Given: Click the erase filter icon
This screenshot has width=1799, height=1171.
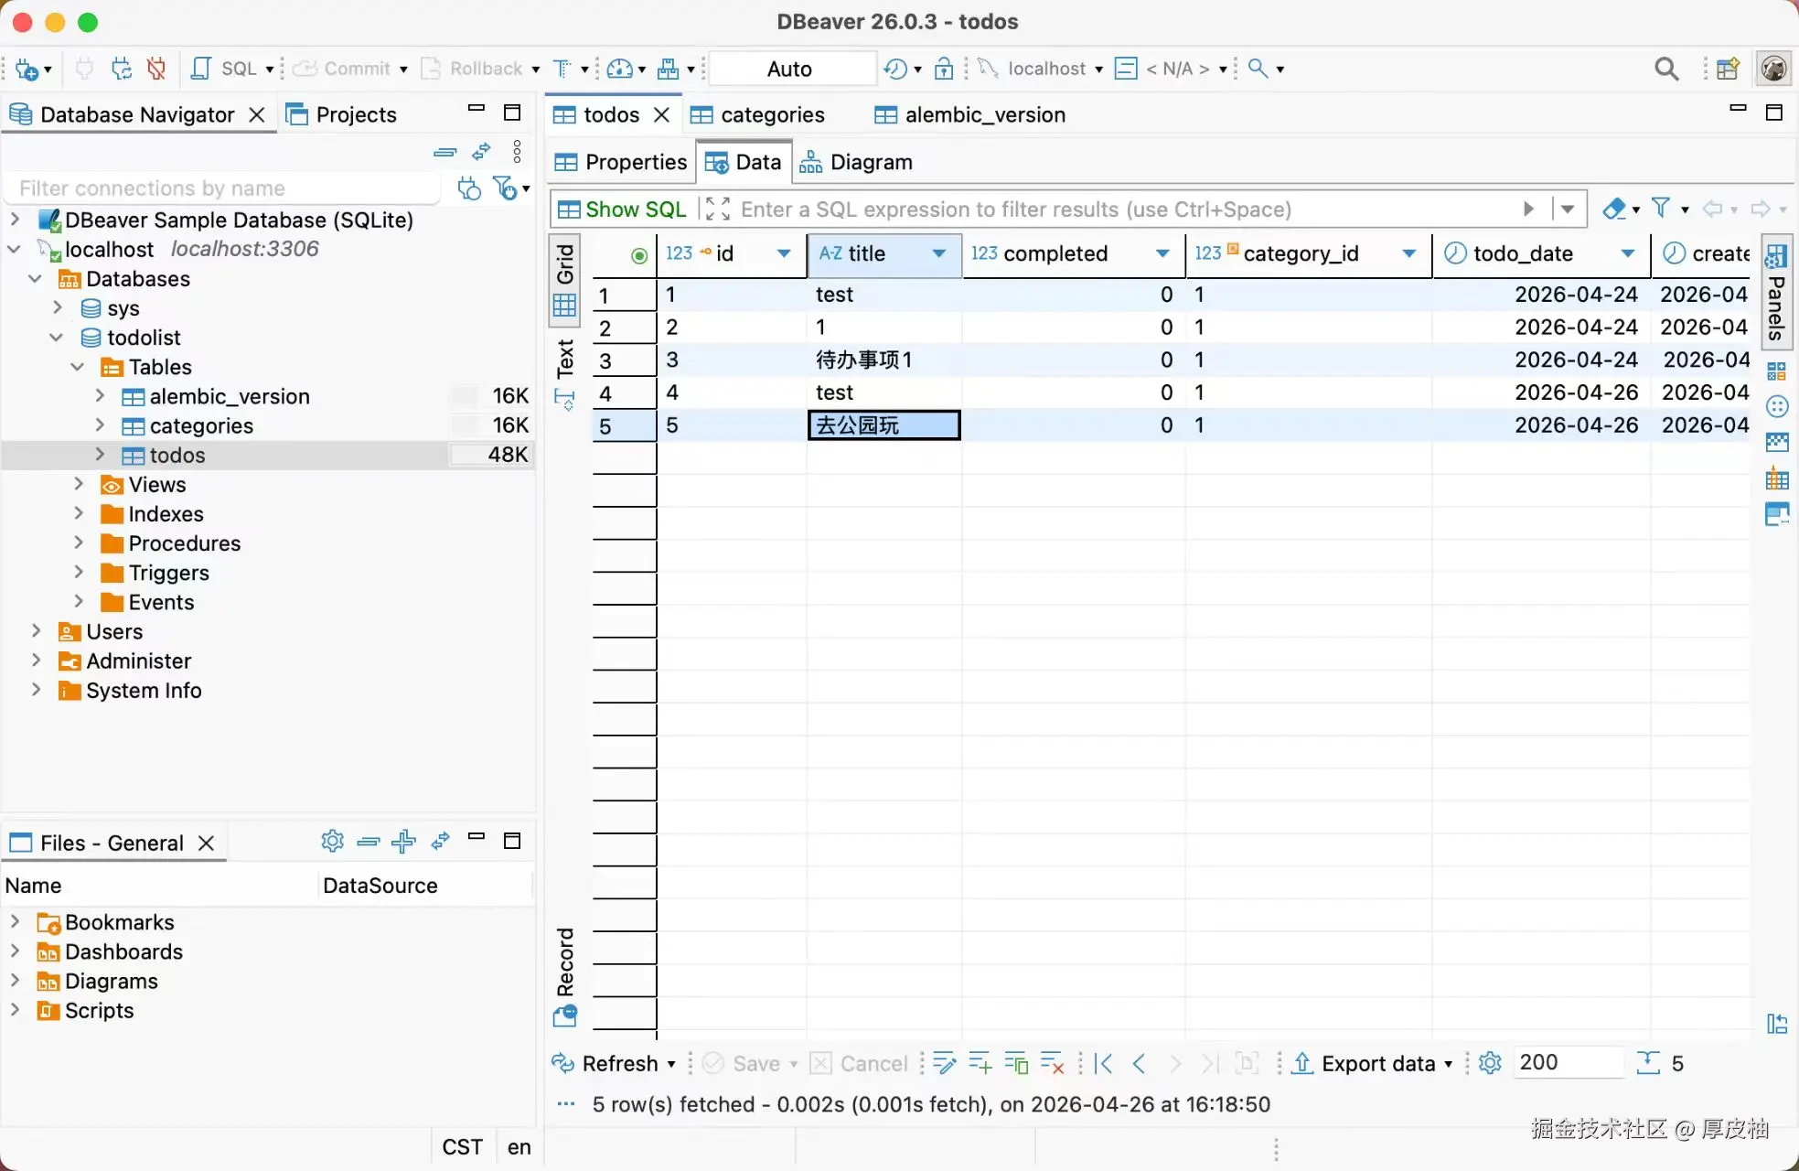Looking at the screenshot, I should pyautogui.click(x=1614, y=209).
